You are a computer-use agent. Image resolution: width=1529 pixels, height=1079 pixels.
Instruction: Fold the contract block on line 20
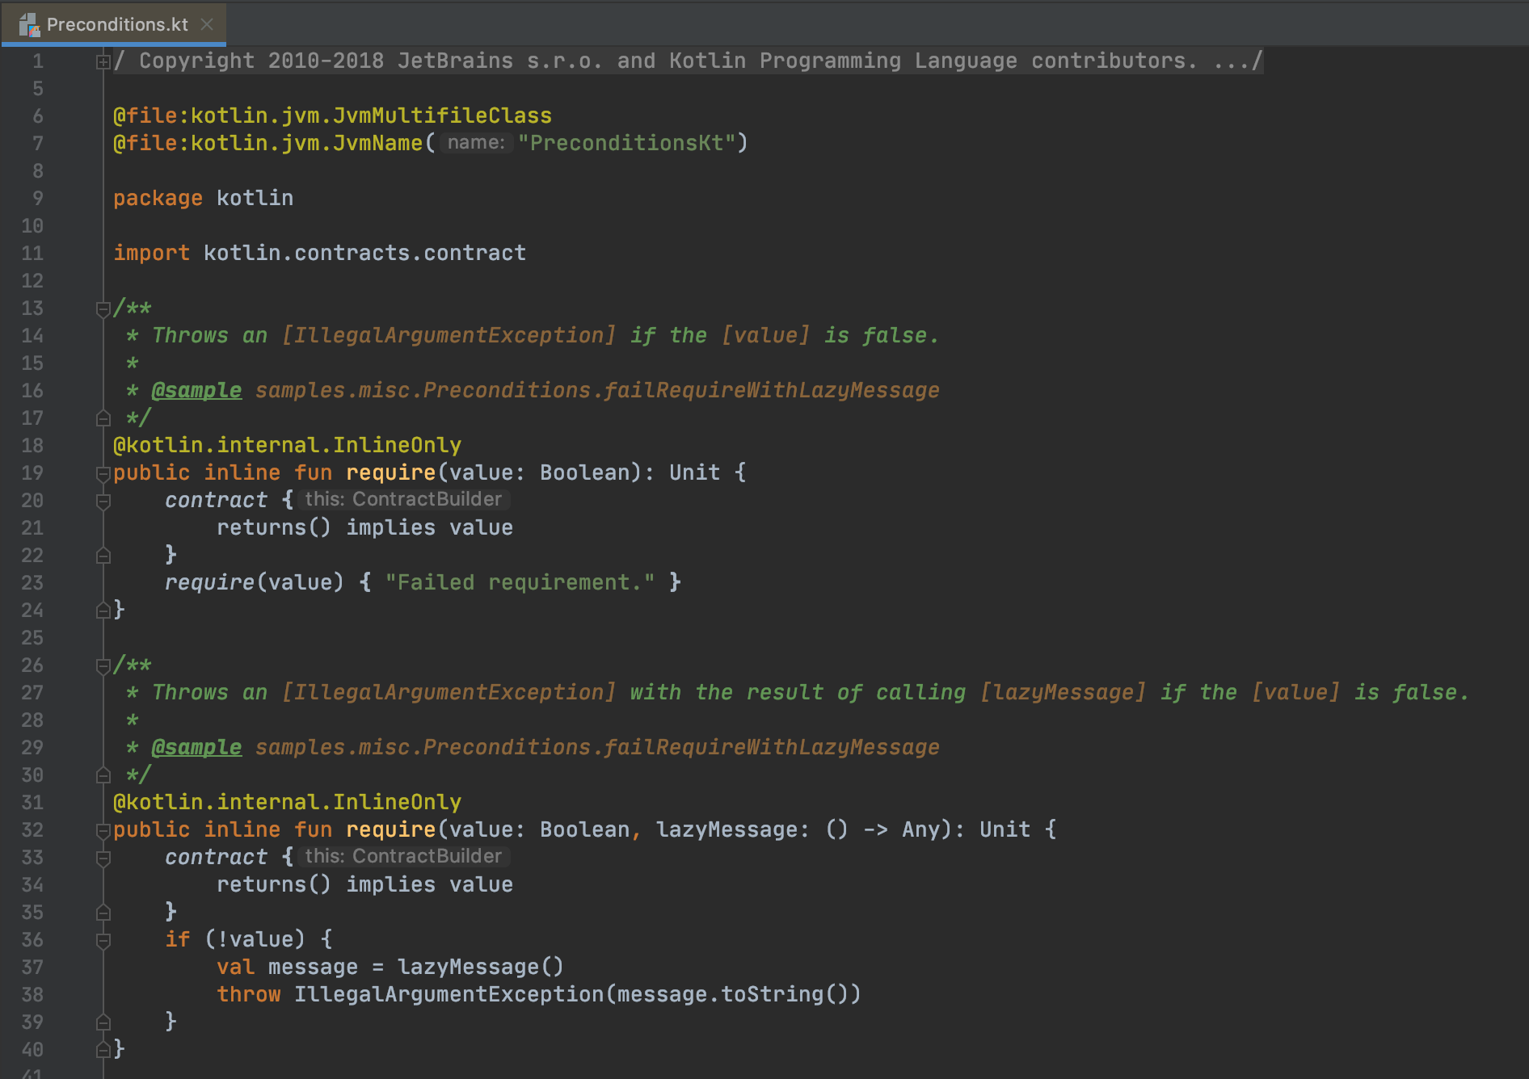pyautogui.click(x=103, y=501)
